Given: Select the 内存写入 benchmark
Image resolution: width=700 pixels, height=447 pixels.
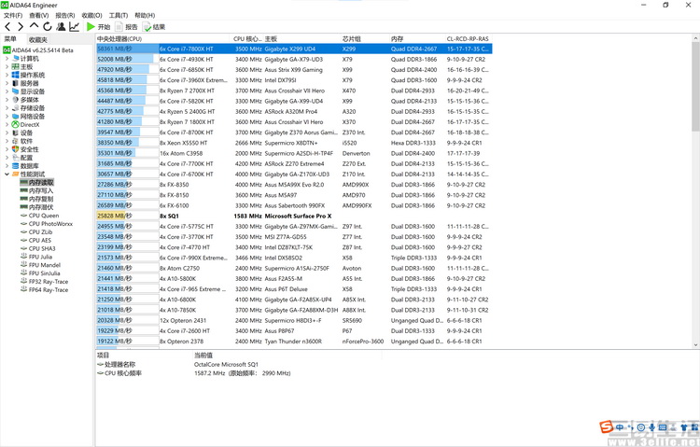Looking at the screenshot, I should coord(41,190).
